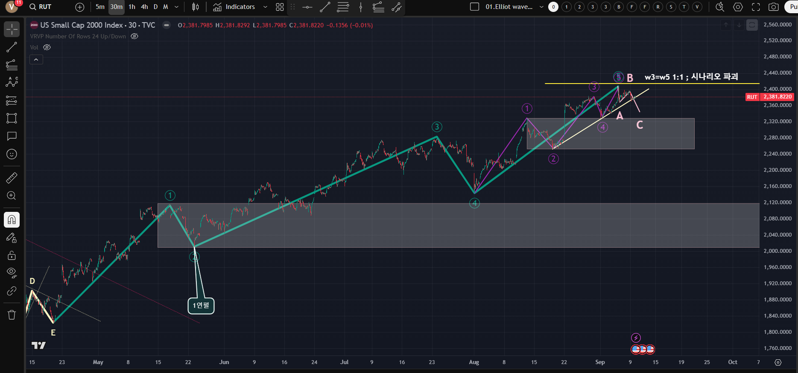The image size is (798, 373).
Task: Select the Magnet mode tool in sidebar
Action: pos(12,220)
